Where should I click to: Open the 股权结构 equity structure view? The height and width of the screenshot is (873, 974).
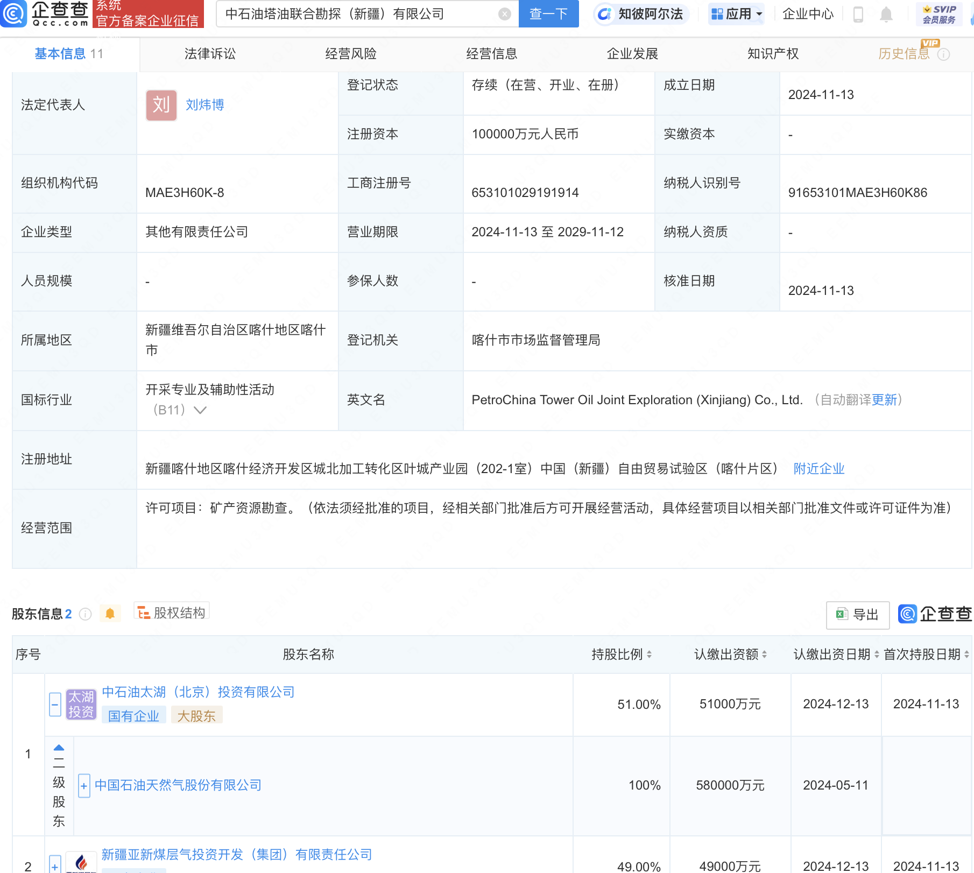[x=172, y=612]
